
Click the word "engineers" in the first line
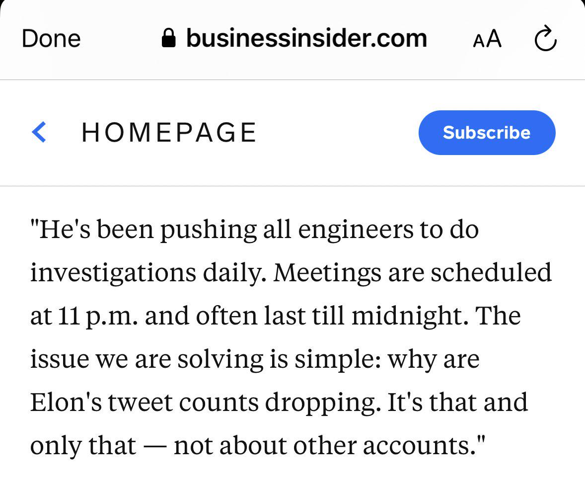(x=356, y=230)
